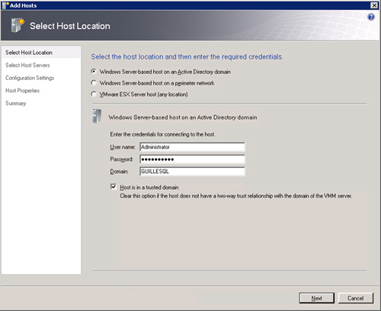This screenshot has width=381, height=311.
Task: Click the User name field containing Administrator
Action: coord(192,147)
